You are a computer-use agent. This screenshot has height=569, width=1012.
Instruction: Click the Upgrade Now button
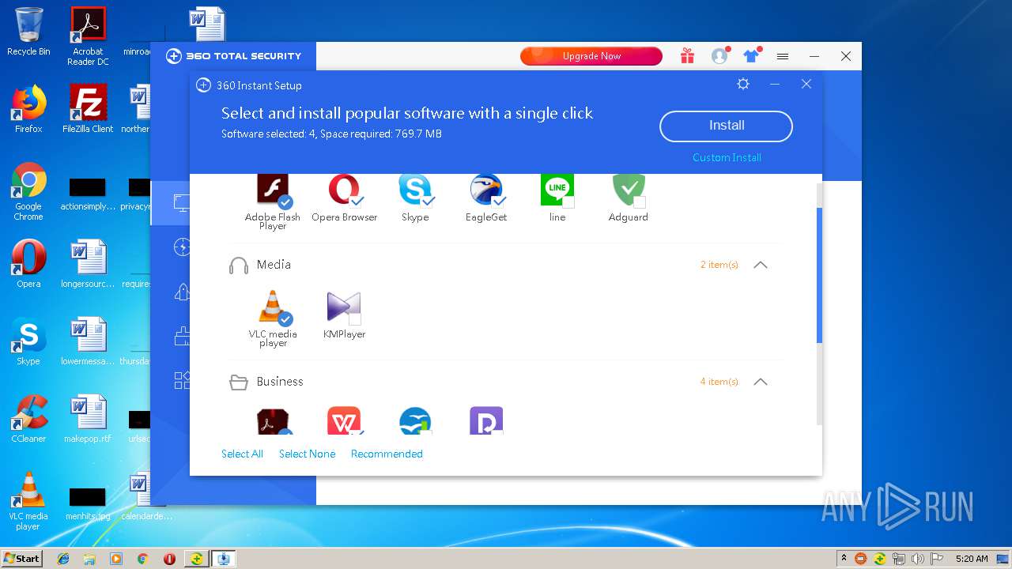point(591,56)
